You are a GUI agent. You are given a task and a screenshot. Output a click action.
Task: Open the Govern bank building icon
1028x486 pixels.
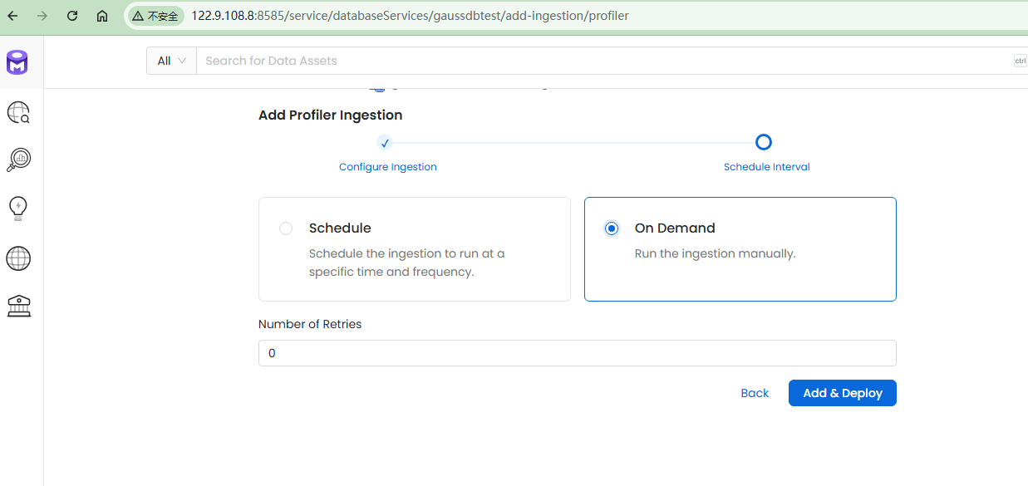pyautogui.click(x=18, y=306)
